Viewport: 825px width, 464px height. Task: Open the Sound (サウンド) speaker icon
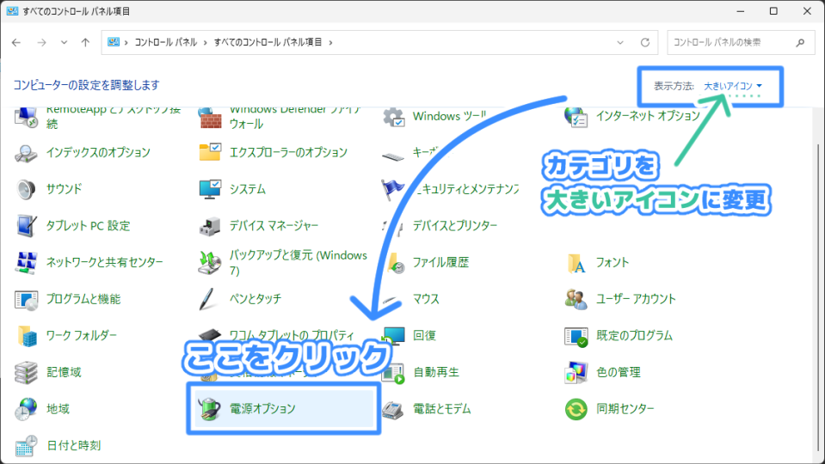click(x=26, y=189)
